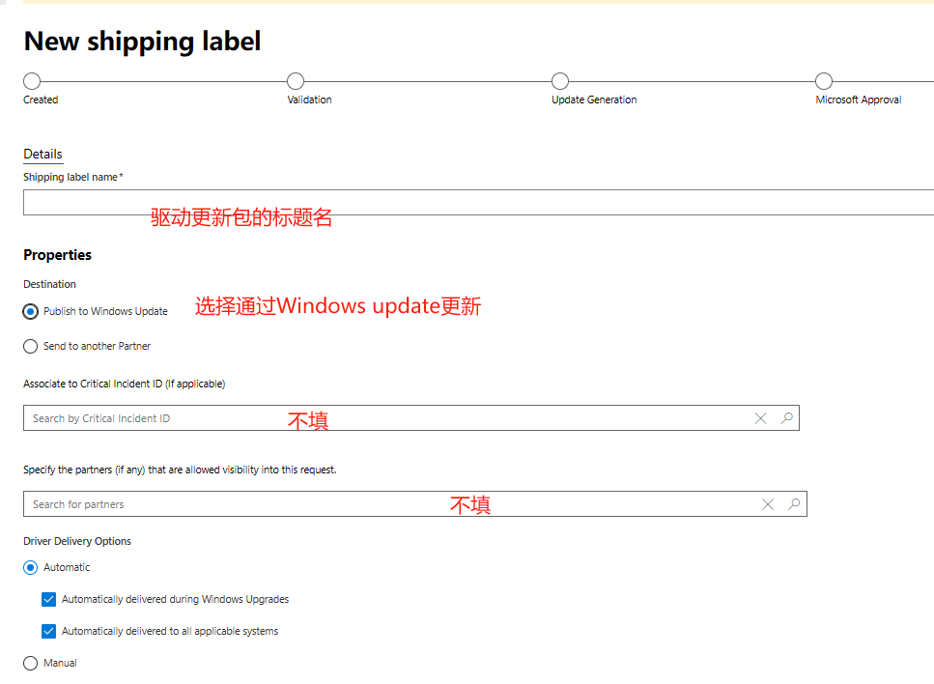Image resolution: width=934 pixels, height=684 pixels.
Task: Open the Details tab
Action: (42, 155)
